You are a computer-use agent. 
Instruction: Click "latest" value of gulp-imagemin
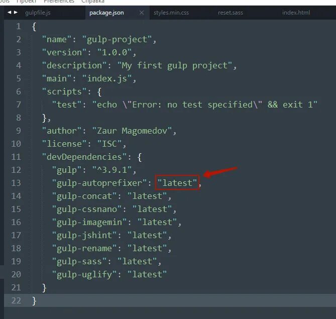point(157,223)
